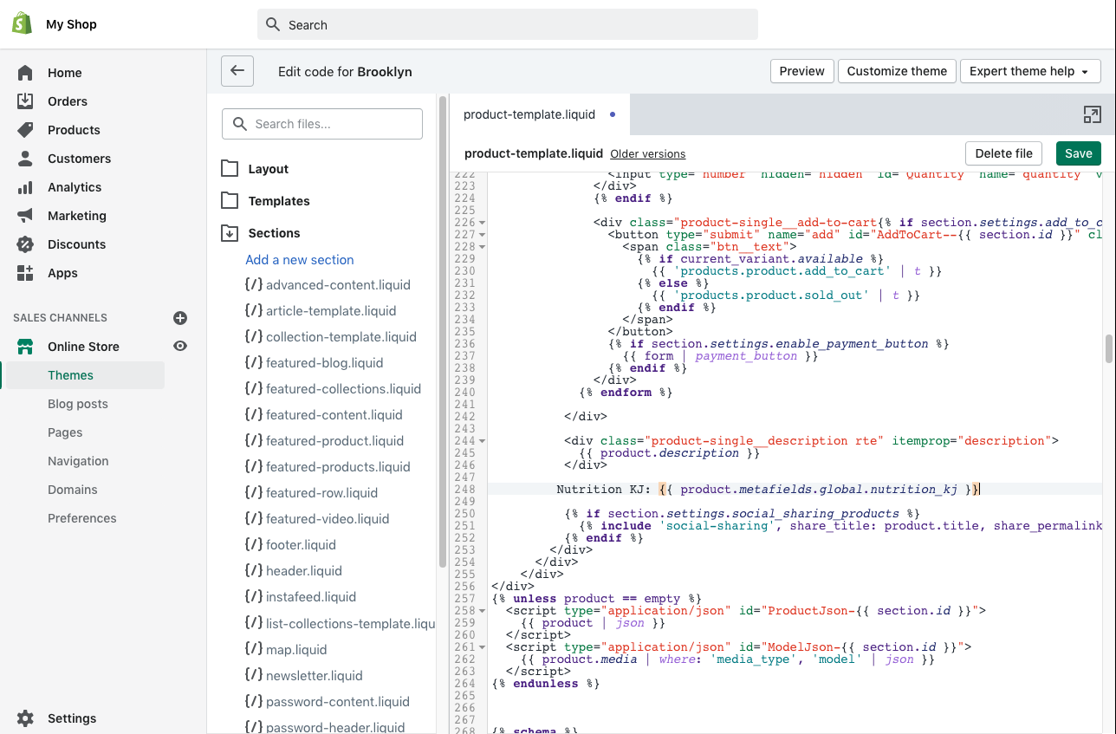
Task: Select the product-template.liquid tab
Action: 529,114
